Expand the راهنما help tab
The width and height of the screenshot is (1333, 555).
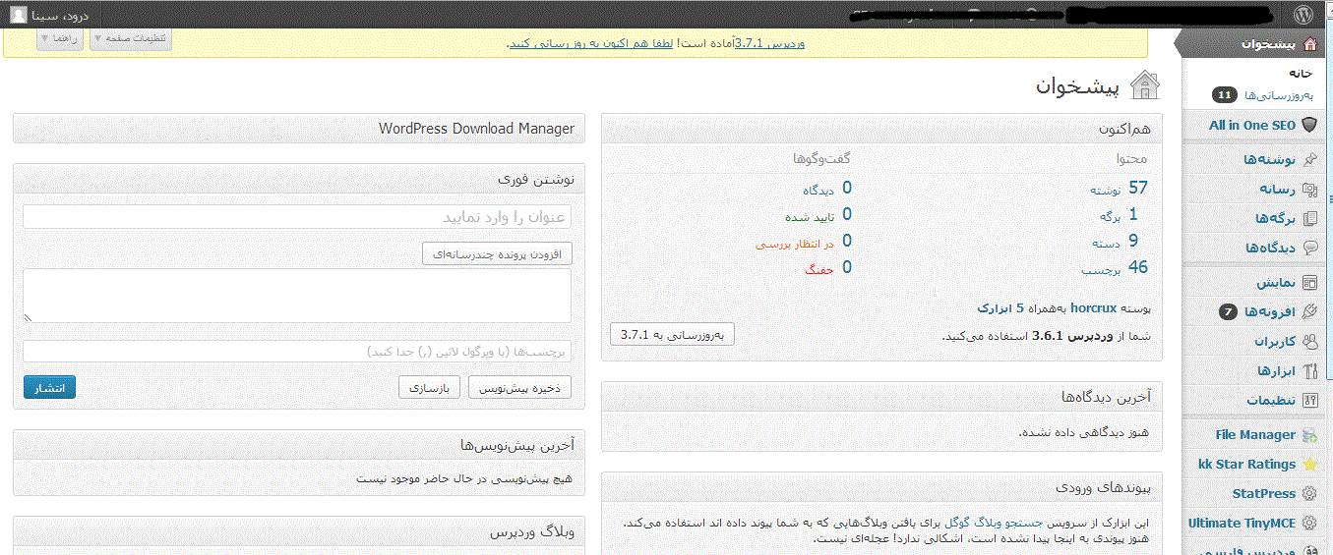click(x=60, y=38)
